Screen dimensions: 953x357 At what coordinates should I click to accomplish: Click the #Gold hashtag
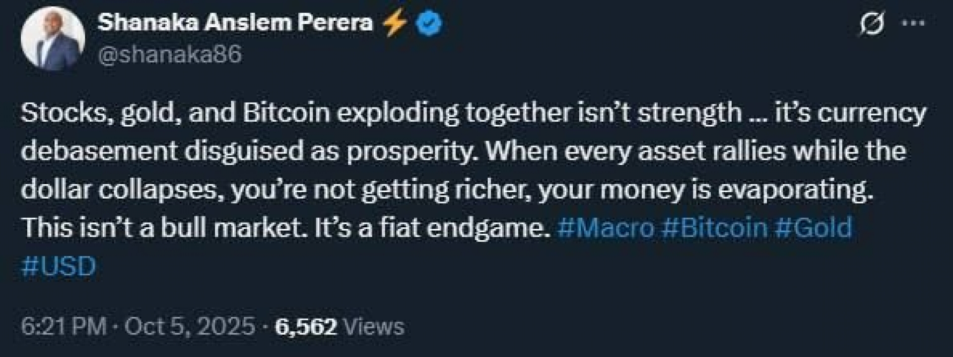point(813,228)
